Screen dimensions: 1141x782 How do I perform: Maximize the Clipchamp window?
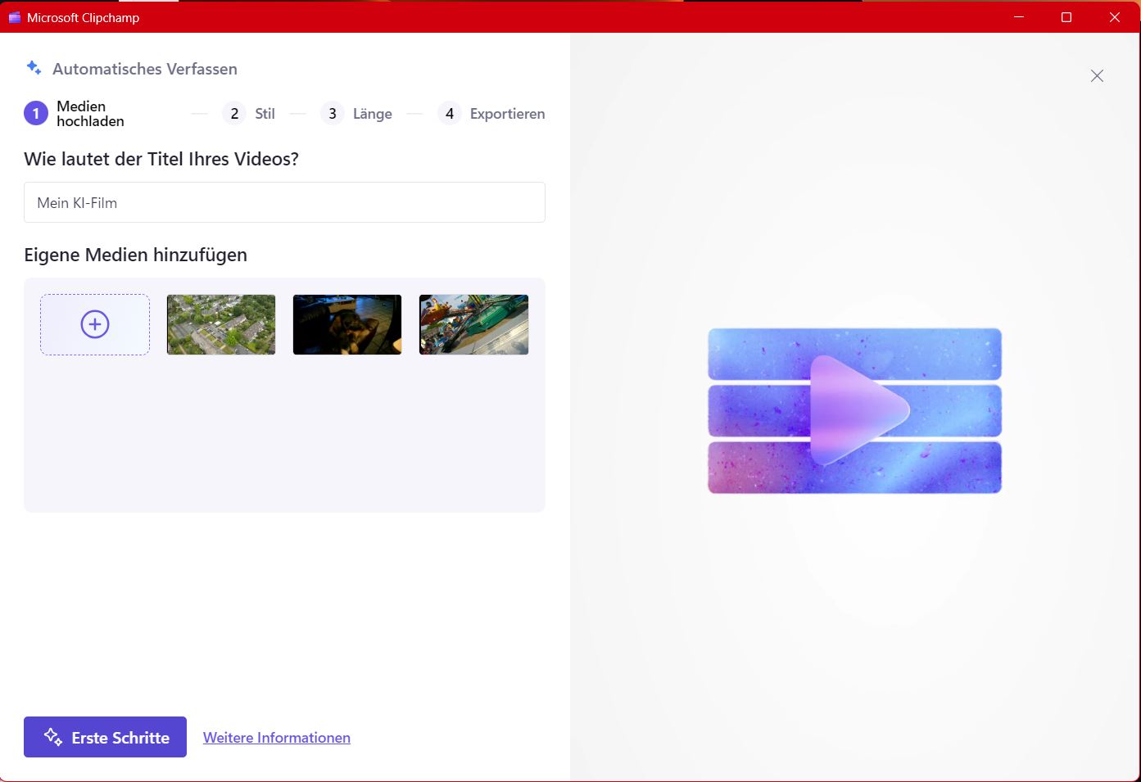coord(1066,17)
